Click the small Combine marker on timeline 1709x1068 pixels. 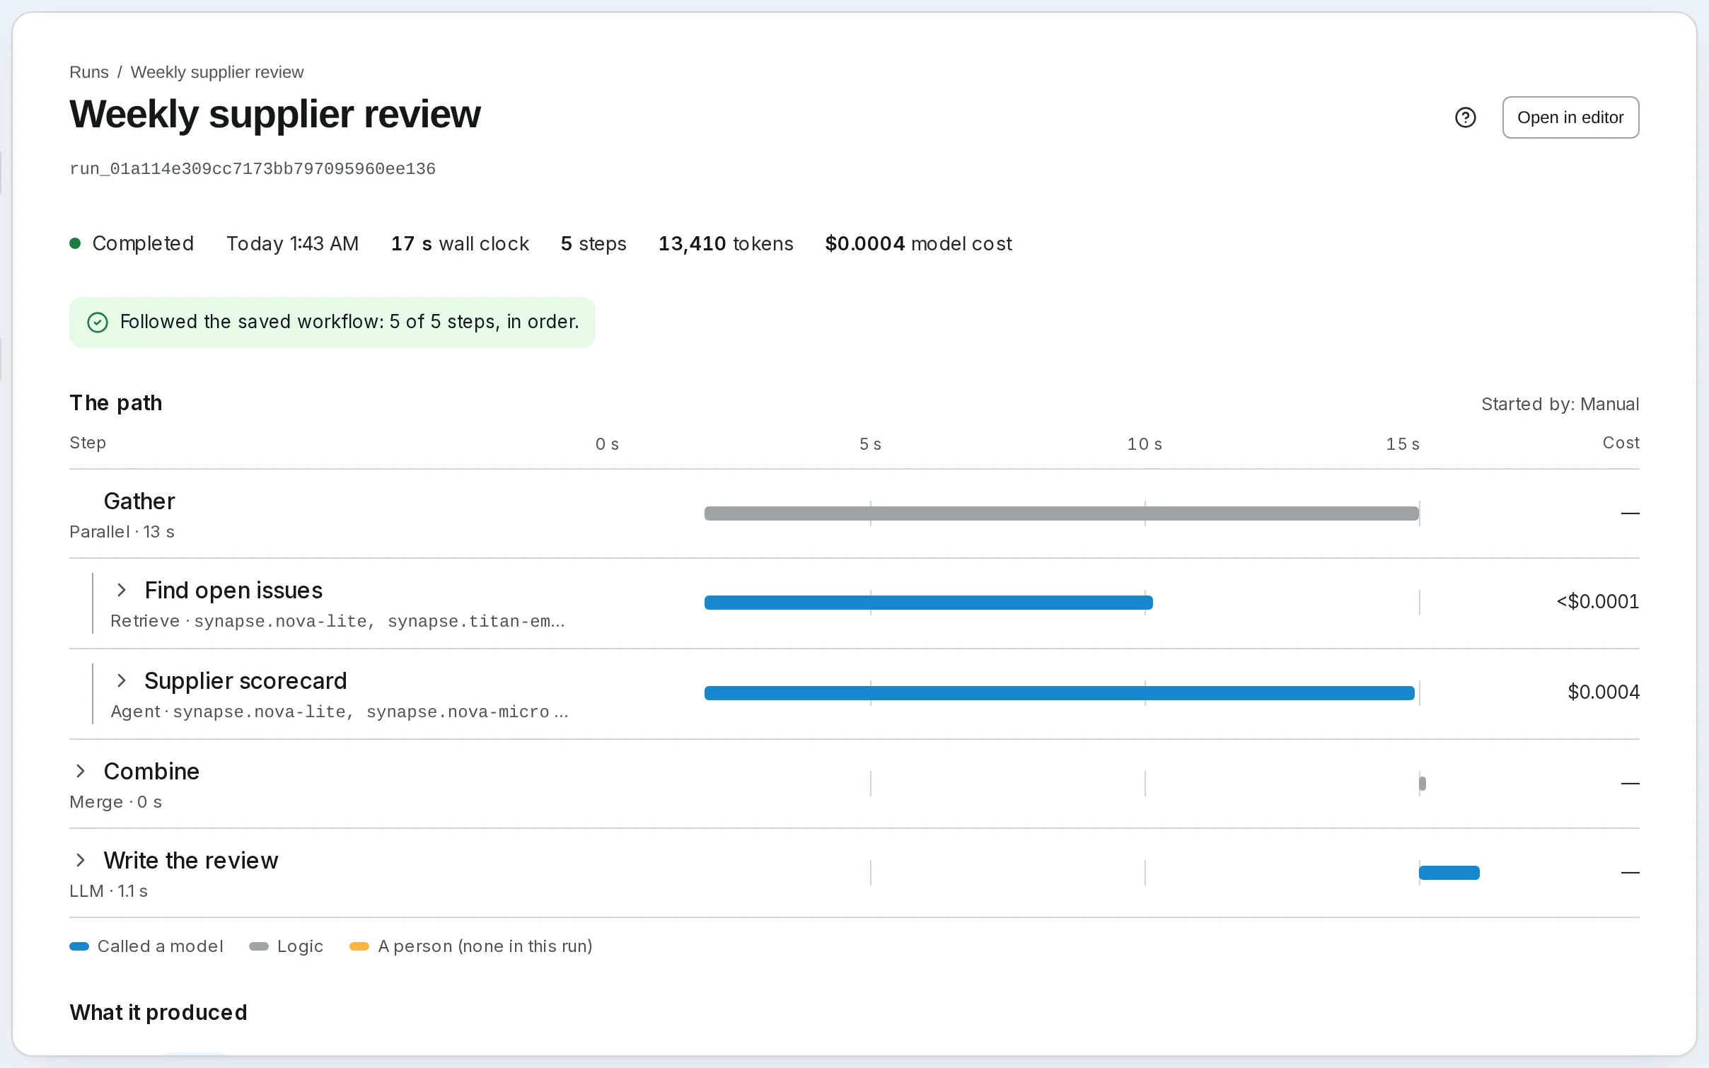pyautogui.click(x=1423, y=784)
